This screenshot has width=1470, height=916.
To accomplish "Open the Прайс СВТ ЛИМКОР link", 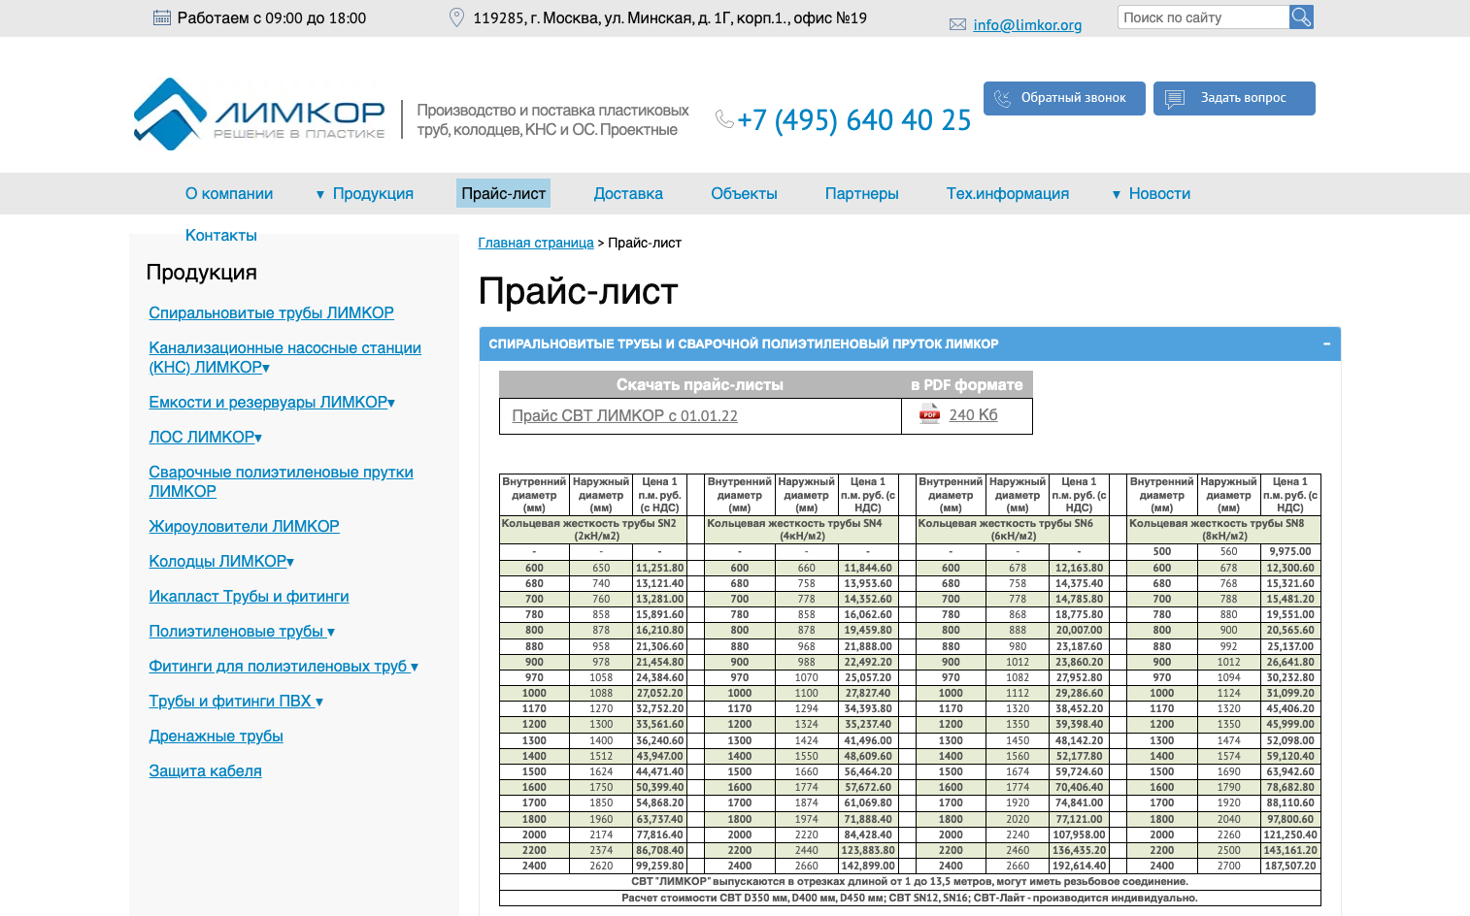I will (x=624, y=416).
